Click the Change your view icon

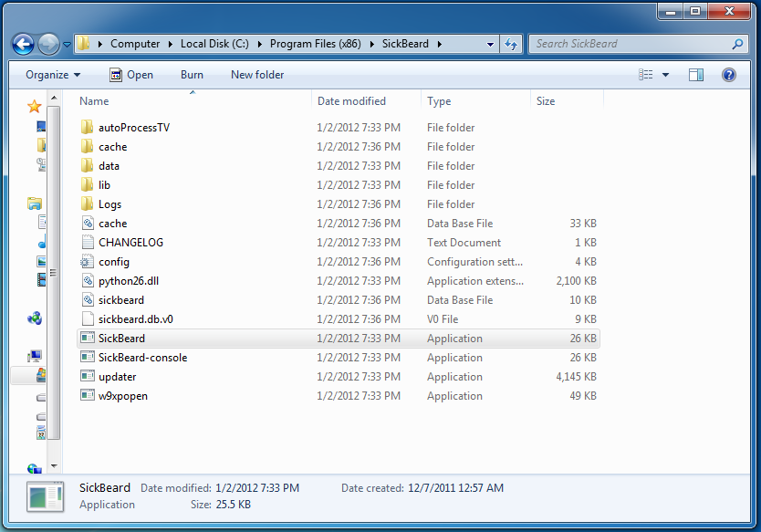pos(645,75)
